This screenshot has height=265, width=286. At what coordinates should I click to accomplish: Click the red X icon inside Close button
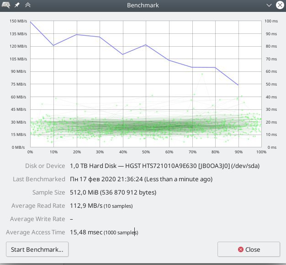coord(241,249)
